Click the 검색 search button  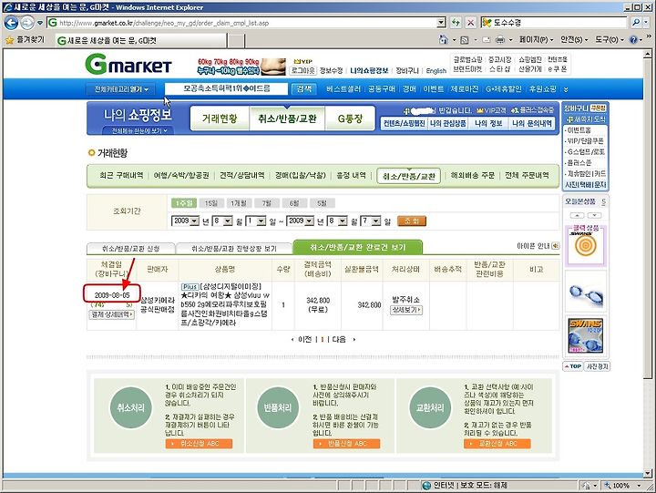pyautogui.click(x=304, y=88)
